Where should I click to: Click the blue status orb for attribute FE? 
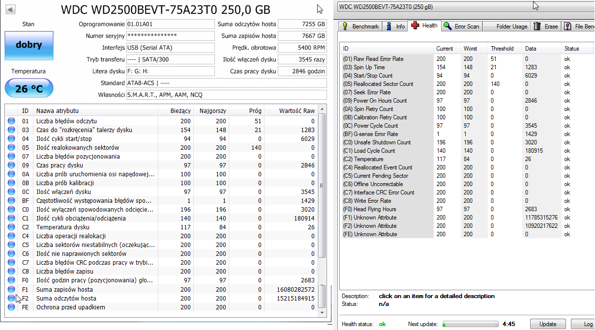tap(11, 307)
